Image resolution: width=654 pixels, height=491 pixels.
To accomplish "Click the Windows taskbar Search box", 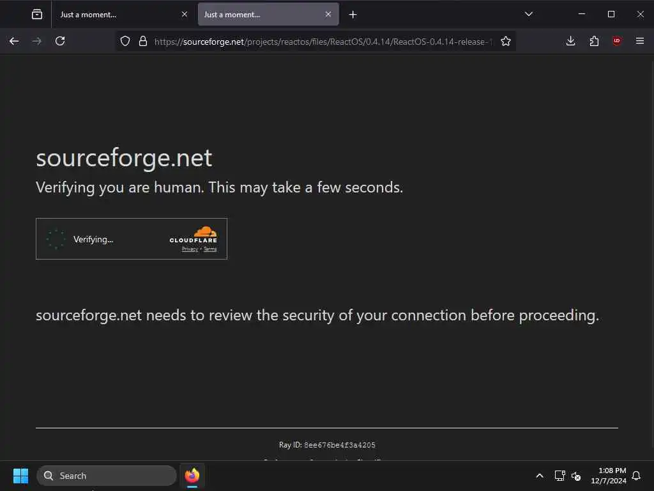I will click(x=107, y=476).
